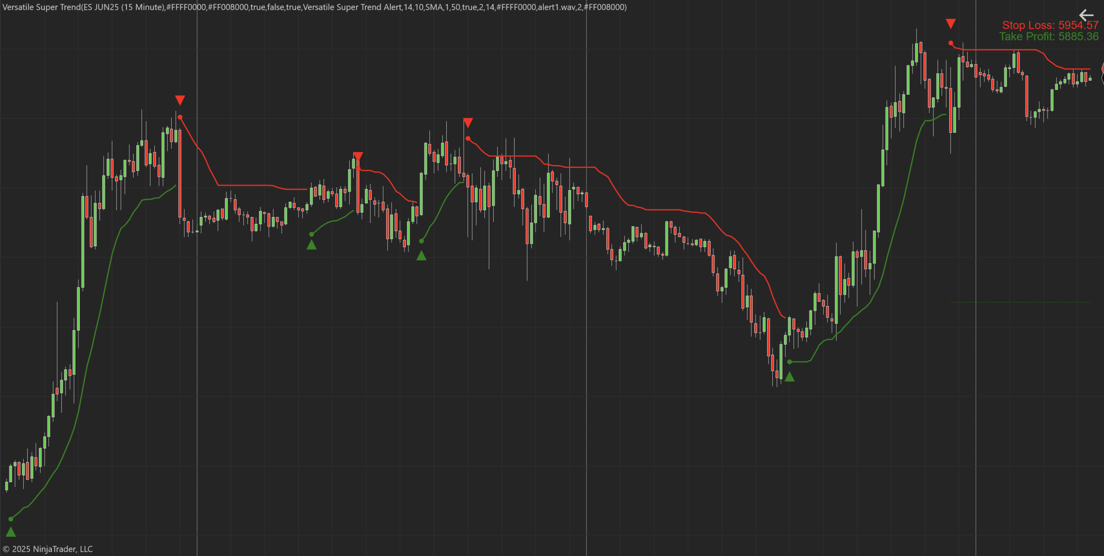The image size is (1104, 556).
Task: Click the flat red trend line left of the red hexagon
Action: [x=1078, y=69]
